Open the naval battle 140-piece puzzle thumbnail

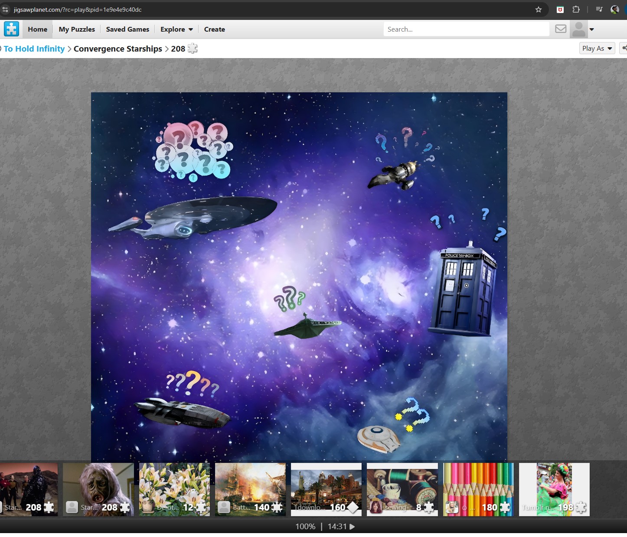coord(250,489)
